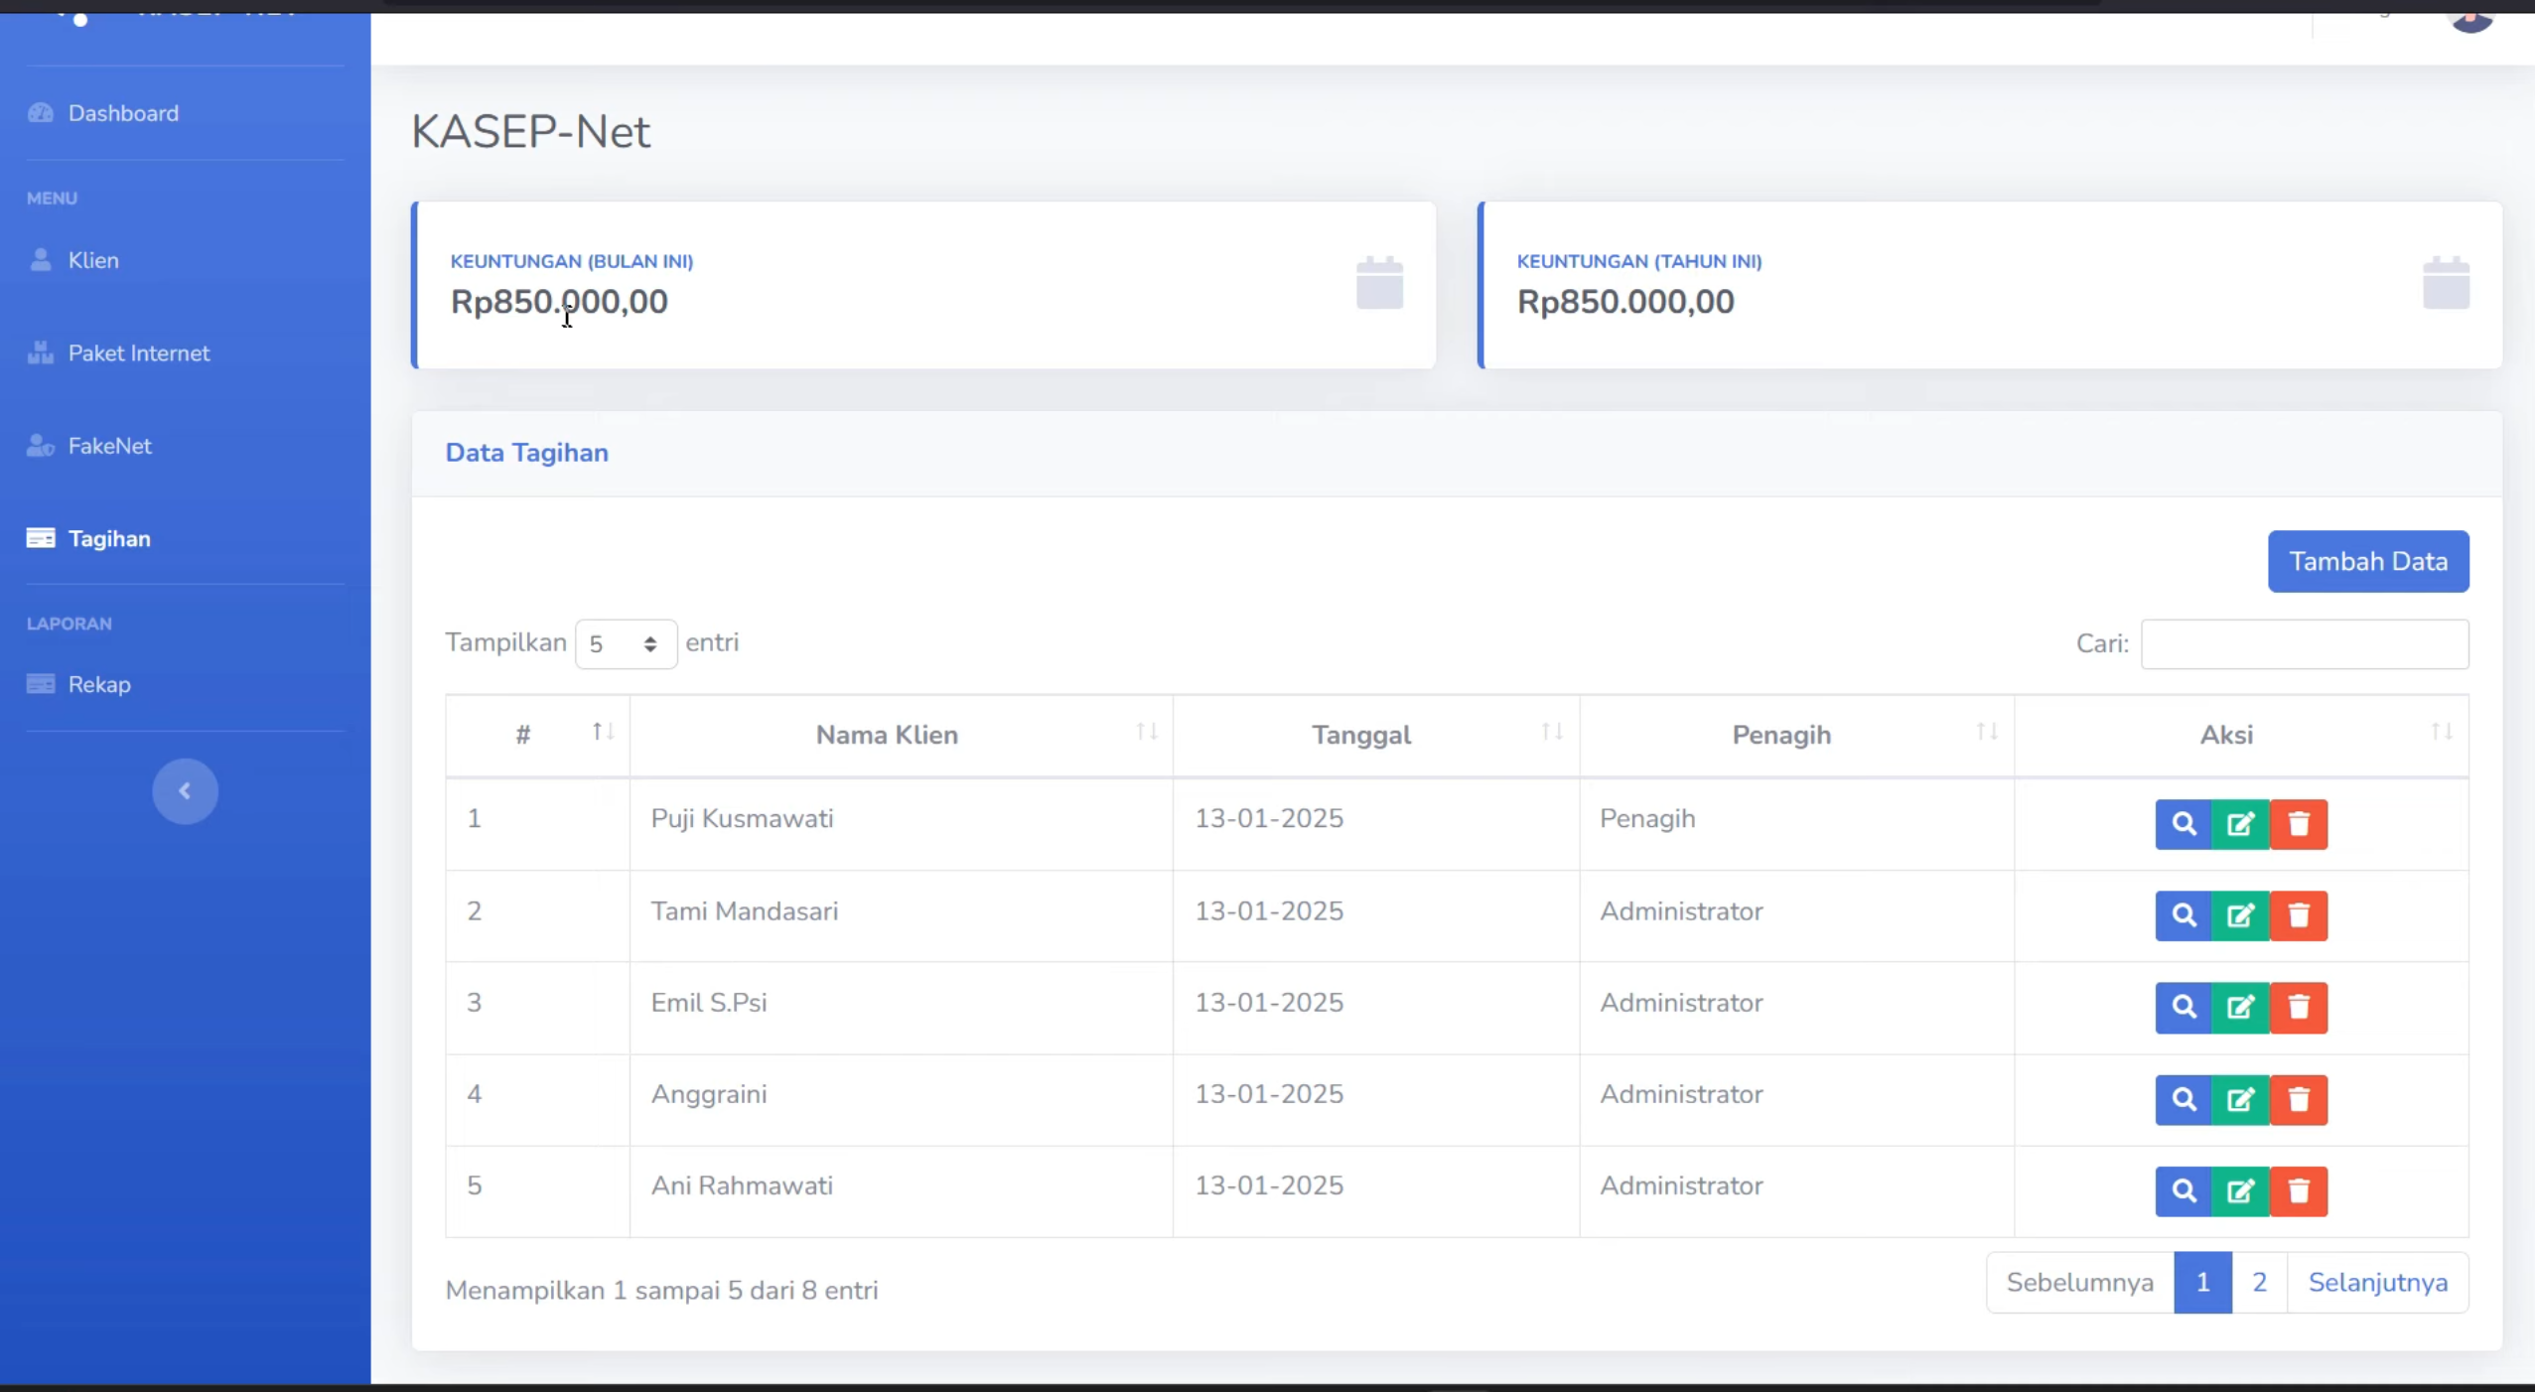Click the Tambah Data button
Screen dimensions: 2535x1392
click(2368, 561)
